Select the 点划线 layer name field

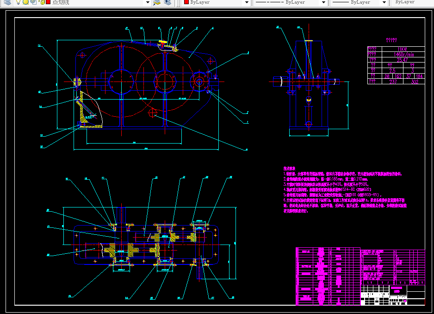coord(61,2)
